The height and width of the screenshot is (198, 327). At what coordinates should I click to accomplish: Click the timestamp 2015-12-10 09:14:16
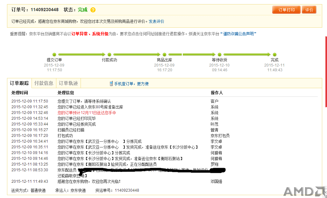(x=30, y=153)
